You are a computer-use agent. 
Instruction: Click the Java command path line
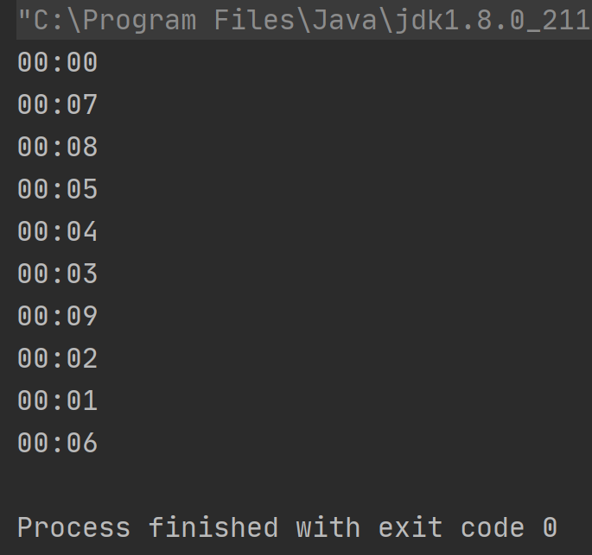(304, 21)
